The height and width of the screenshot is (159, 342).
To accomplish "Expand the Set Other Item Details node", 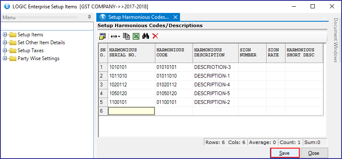I will [5, 43].
